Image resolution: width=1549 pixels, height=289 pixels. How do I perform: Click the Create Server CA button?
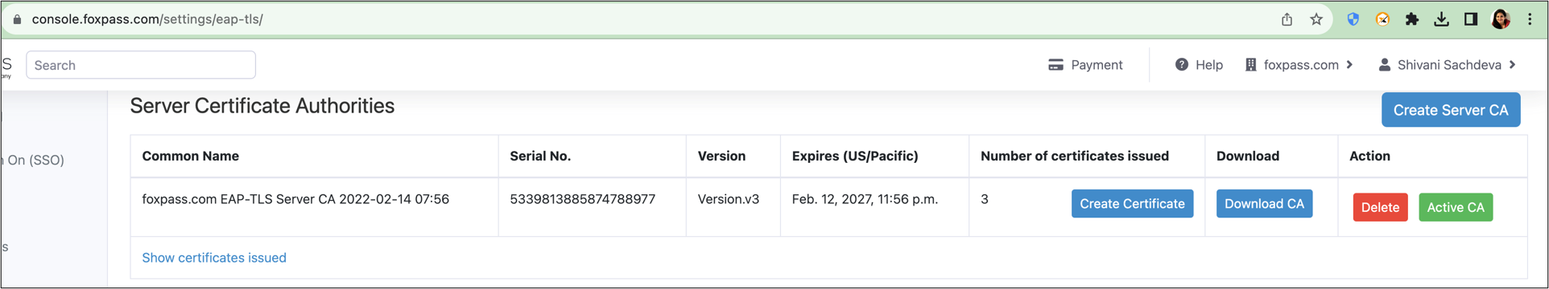[x=1451, y=110]
